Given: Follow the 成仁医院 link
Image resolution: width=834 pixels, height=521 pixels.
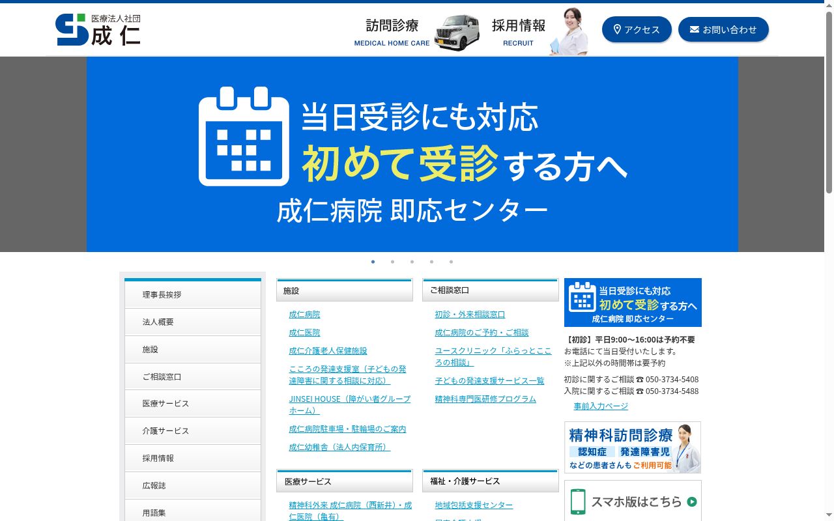Looking at the screenshot, I should pyautogui.click(x=304, y=332).
